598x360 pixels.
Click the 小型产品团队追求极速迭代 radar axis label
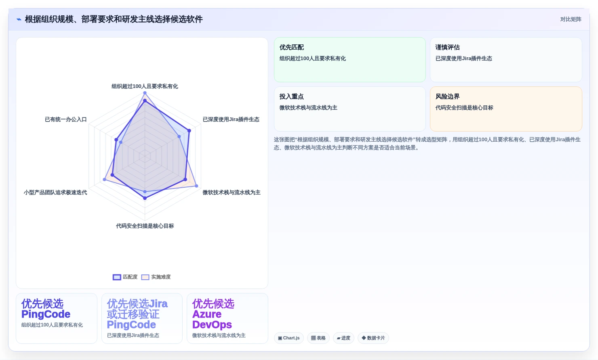pyautogui.click(x=55, y=193)
